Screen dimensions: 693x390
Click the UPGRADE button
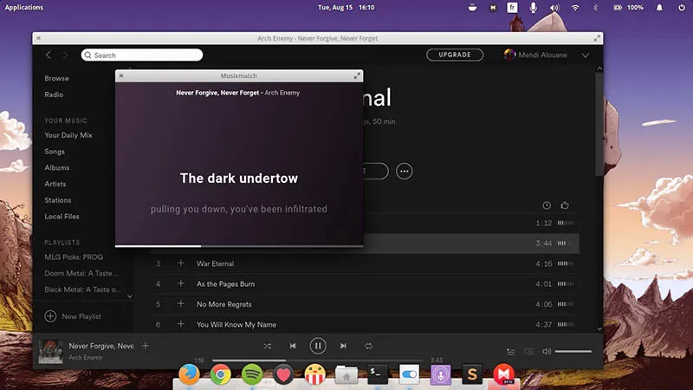tap(455, 55)
